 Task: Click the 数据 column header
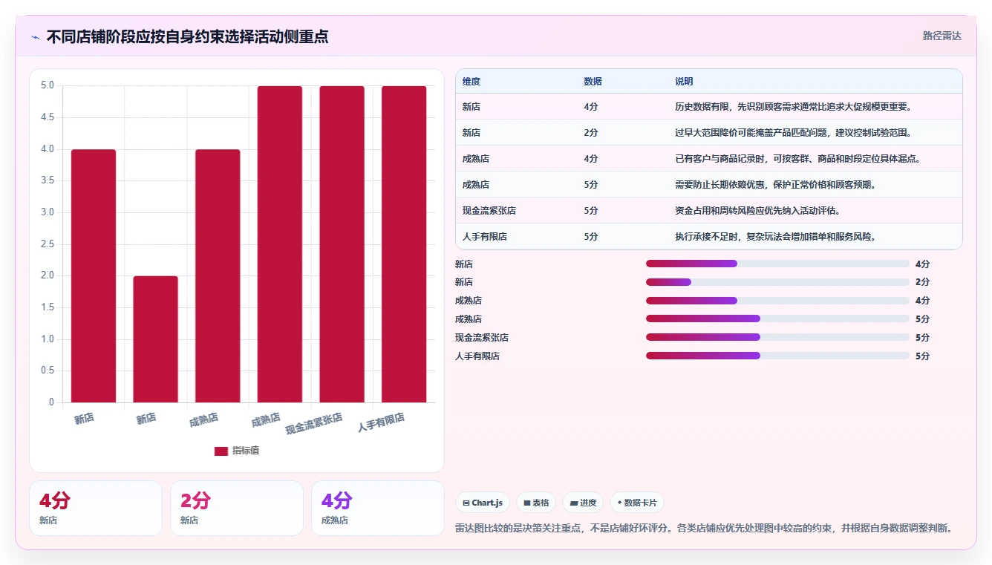593,82
